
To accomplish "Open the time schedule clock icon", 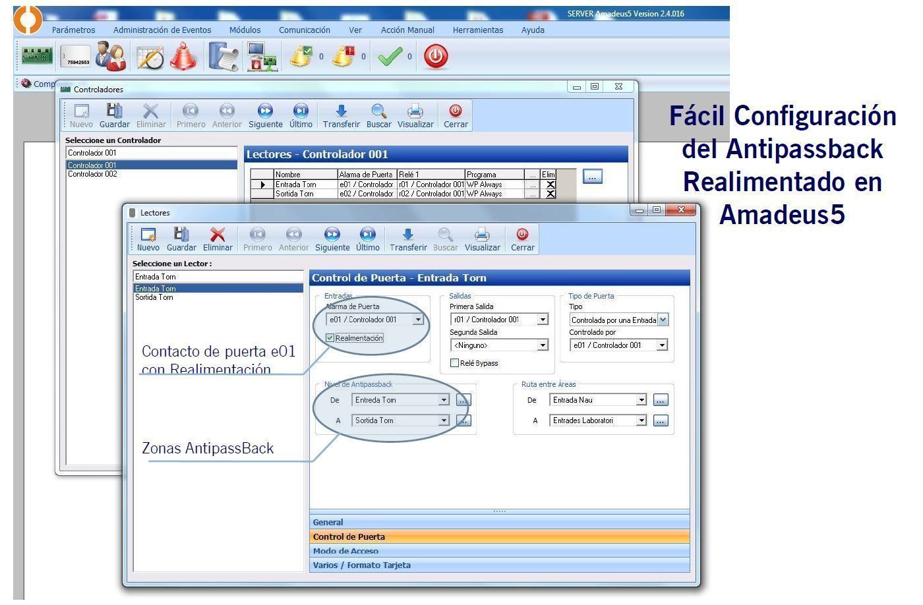I will pyautogui.click(x=150, y=57).
